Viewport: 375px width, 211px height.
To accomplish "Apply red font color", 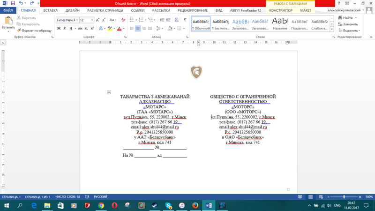I will click(119, 29).
